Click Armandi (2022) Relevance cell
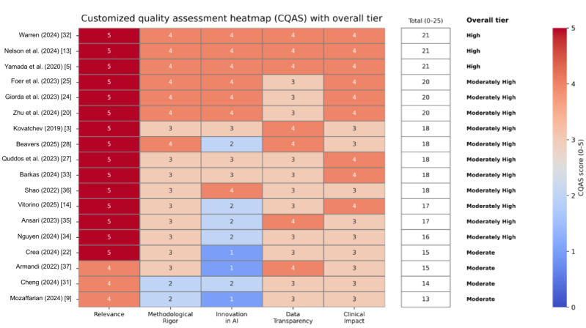 pos(109,268)
